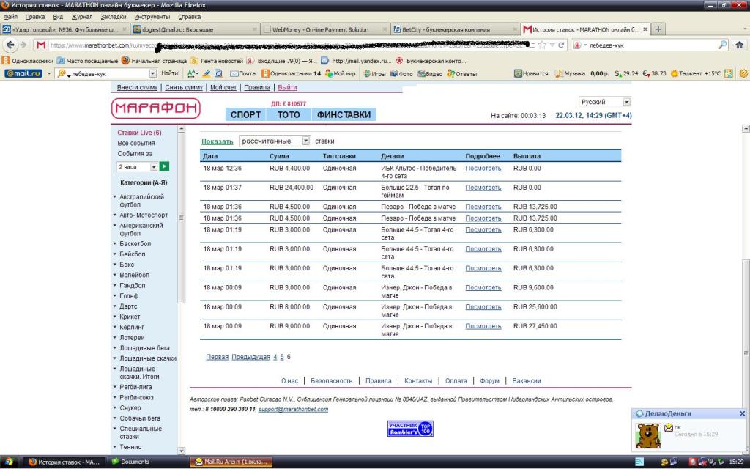The width and height of the screenshot is (750, 469).
Task: Open Игры in Mail.ru toolbar
Action: pos(374,74)
